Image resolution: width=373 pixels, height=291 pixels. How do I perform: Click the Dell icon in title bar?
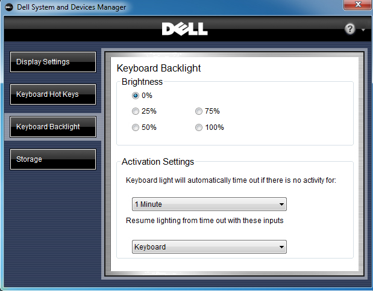[9, 7]
